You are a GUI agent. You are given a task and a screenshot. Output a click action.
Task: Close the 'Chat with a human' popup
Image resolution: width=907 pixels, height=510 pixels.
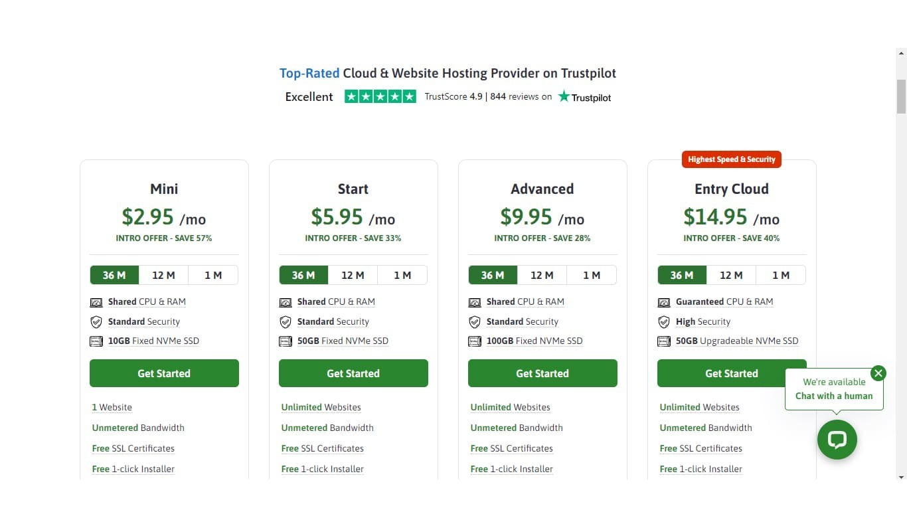pyautogui.click(x=878, y=373)
